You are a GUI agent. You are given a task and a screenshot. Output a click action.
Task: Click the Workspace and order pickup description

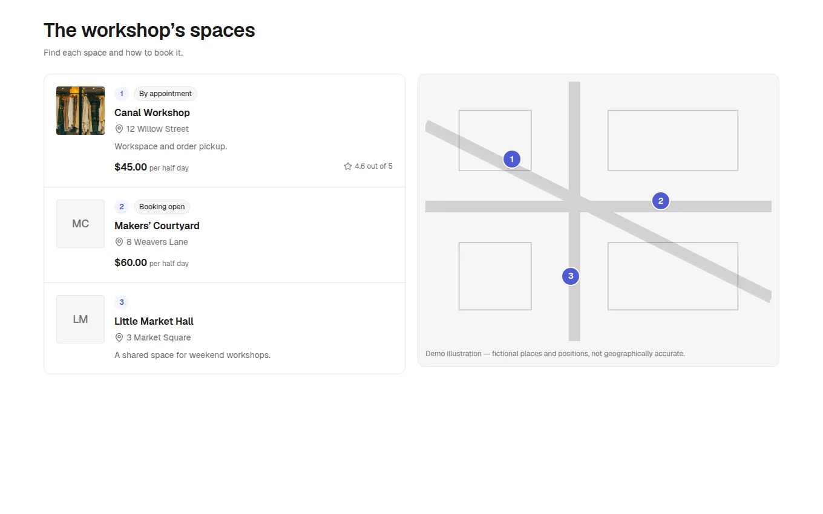171,146
